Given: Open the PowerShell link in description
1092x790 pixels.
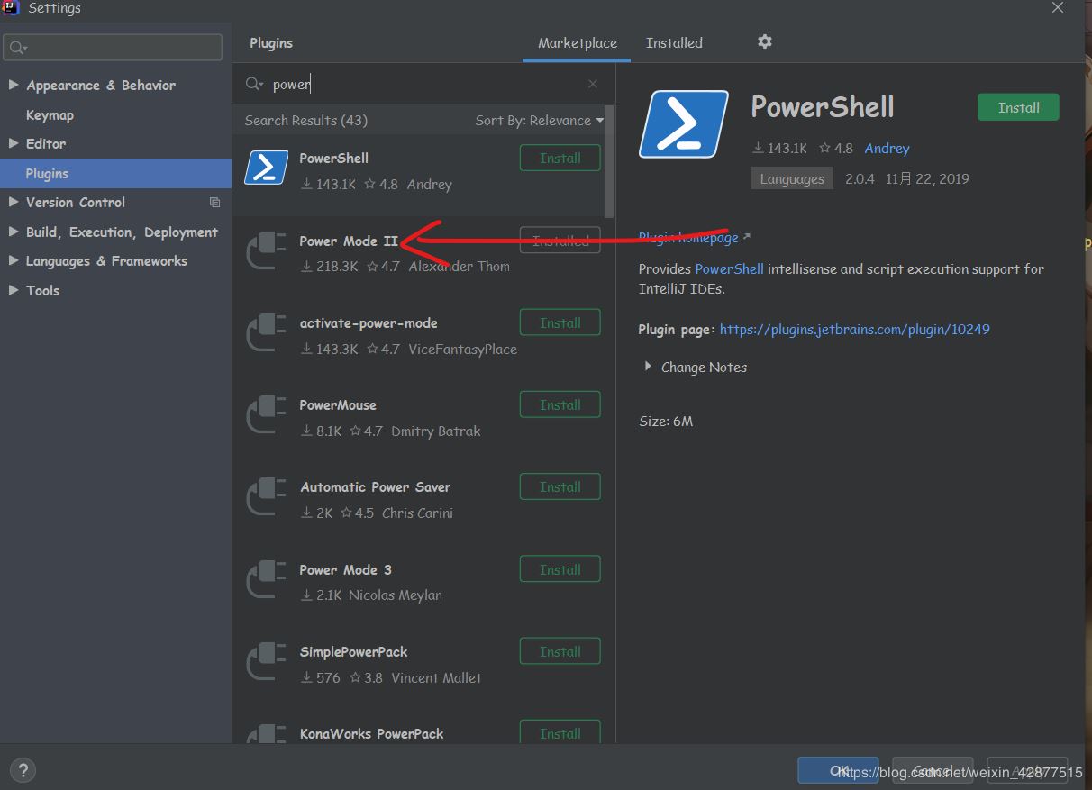Looking at the screenshot, I should click(729, 269).
